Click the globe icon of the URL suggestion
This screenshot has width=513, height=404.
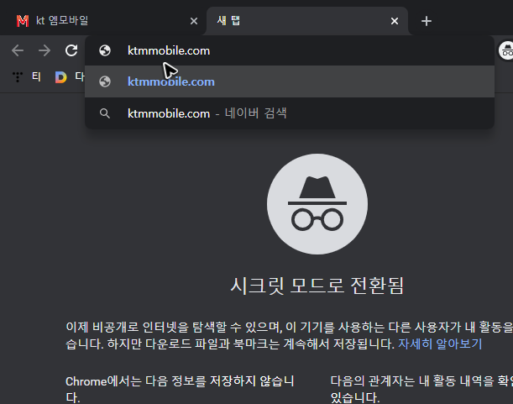click(x=105, y=81)
